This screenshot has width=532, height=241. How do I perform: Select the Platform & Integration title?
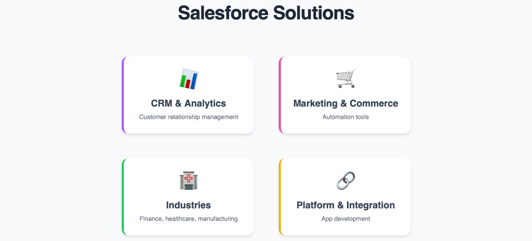click(x=345, y=205)
